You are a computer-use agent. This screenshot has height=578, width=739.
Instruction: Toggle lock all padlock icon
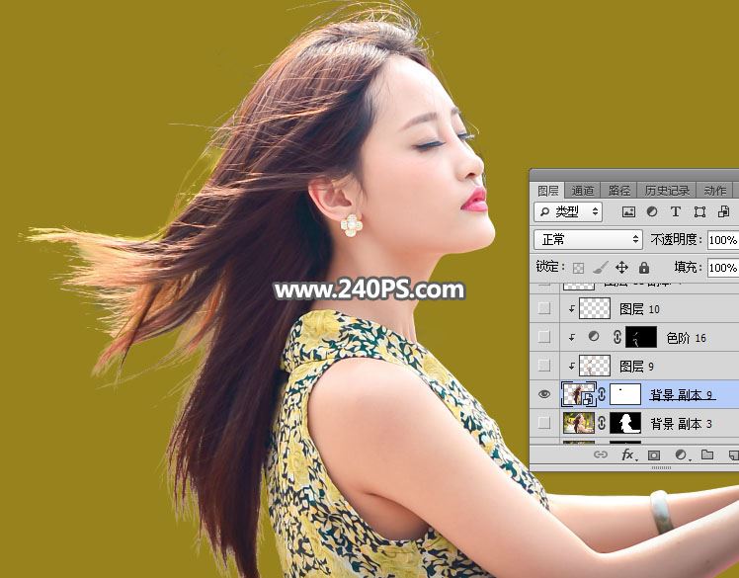[644, 268]
